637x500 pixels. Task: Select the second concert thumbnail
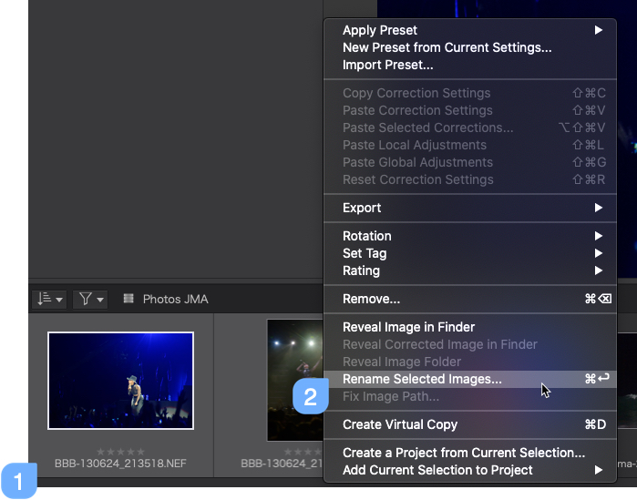(295, 380)
